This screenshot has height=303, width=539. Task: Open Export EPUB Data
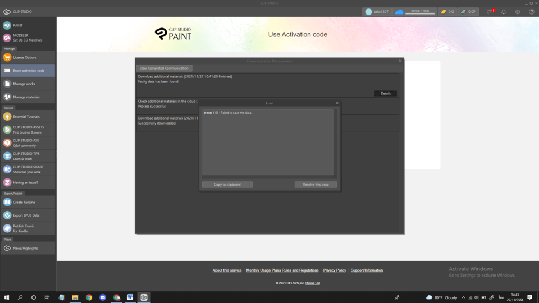(x=28, y=215)
